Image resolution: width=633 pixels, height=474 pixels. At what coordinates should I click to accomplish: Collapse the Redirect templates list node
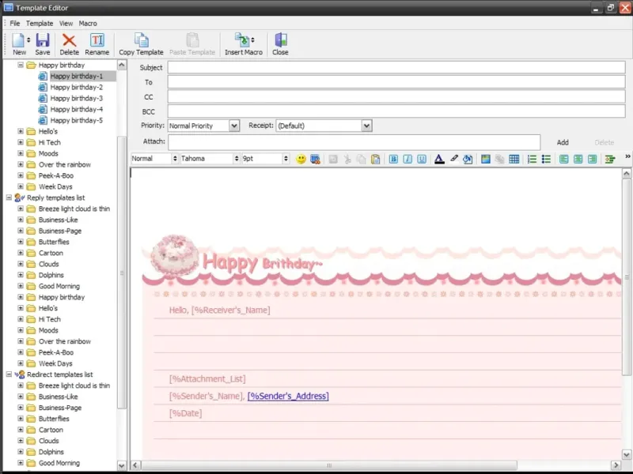point(9,374)
